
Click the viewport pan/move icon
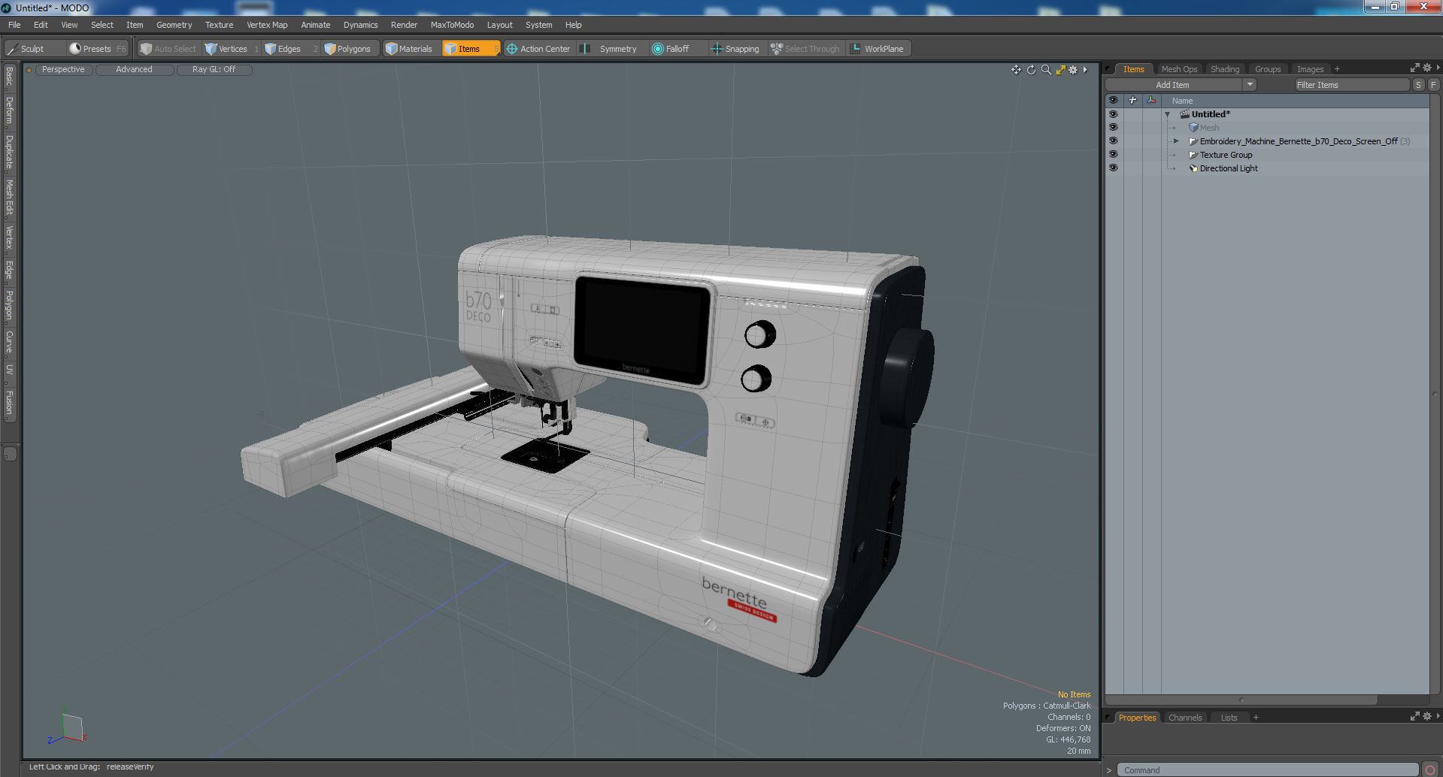(1016, 70)
